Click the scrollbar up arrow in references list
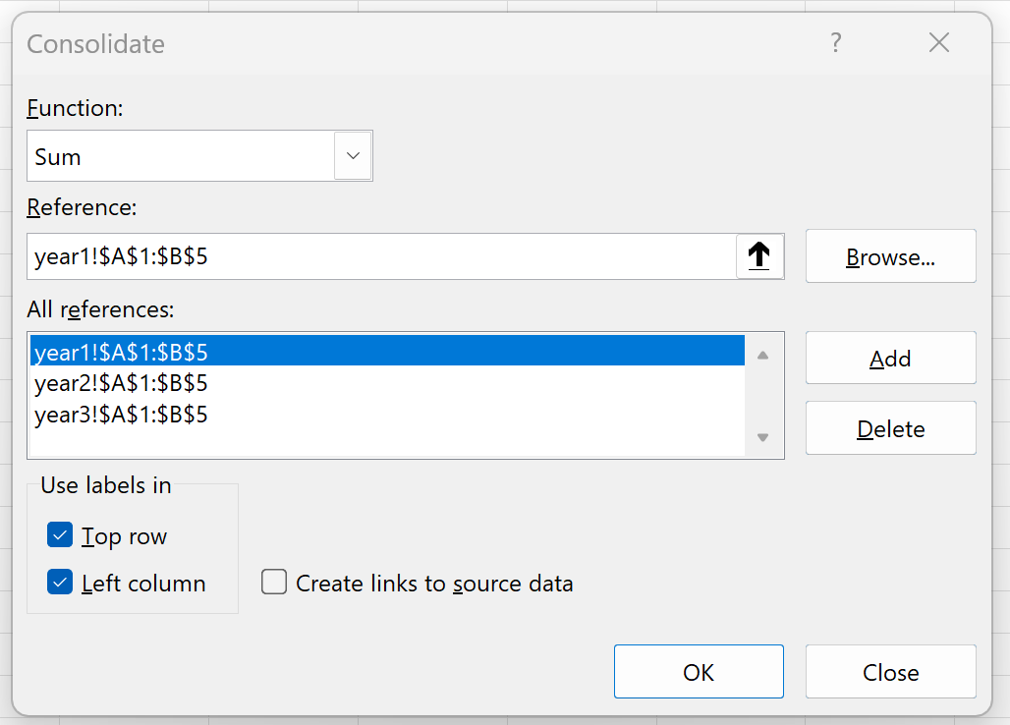Image resolution: width=1010 pixels, height=725 pixels. [x=761, y=357]
